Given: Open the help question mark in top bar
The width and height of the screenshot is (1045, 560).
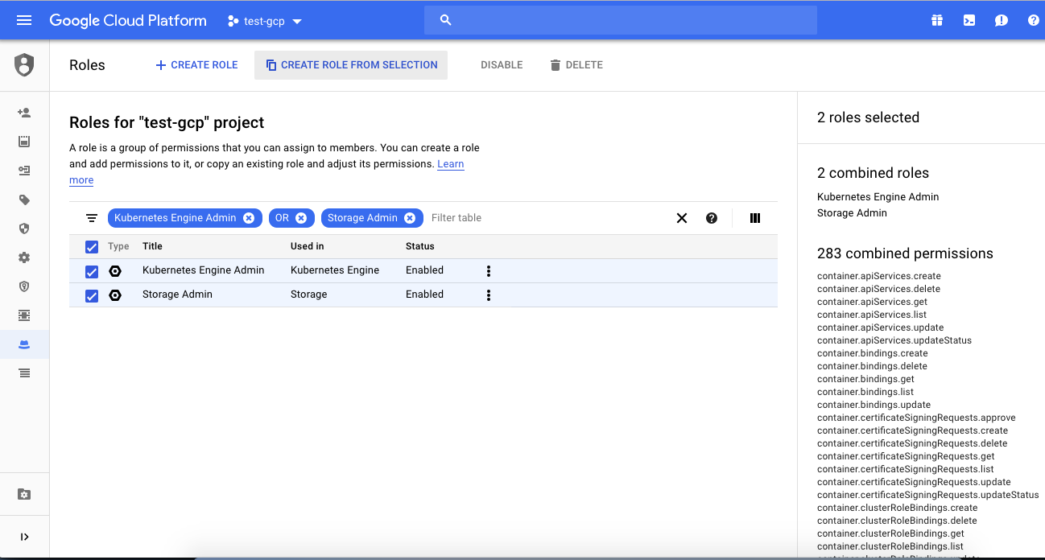Looking at the screenshot, I should (x=1034, y=20).
